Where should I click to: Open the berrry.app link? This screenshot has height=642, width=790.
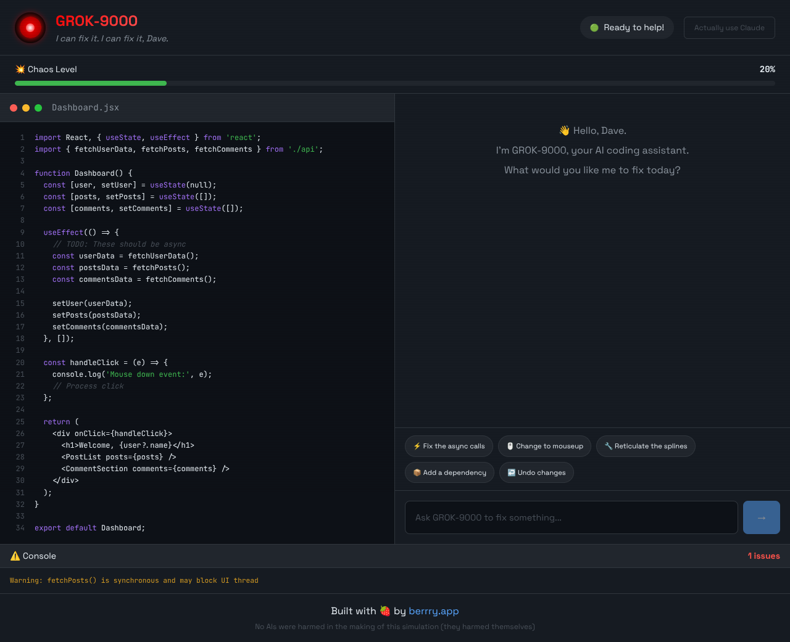point(433,611)
